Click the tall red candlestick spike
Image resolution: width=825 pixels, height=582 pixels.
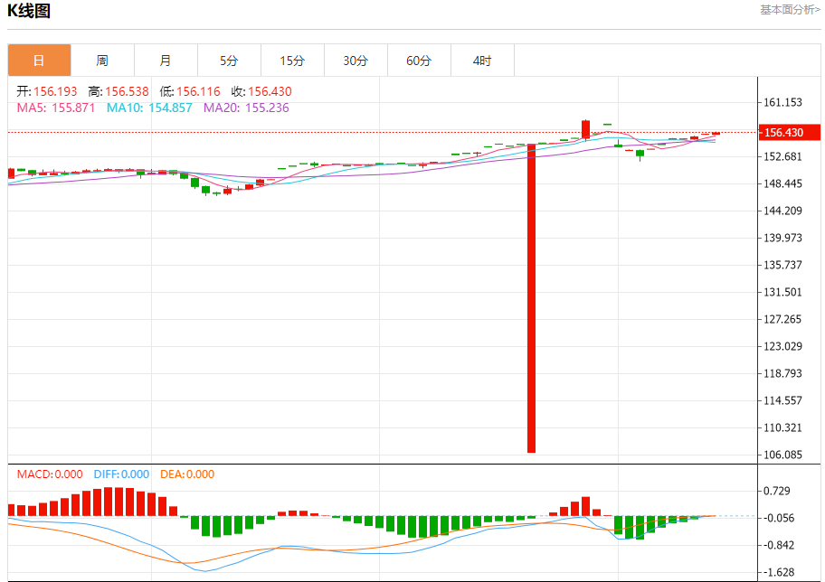pos(531,298)
